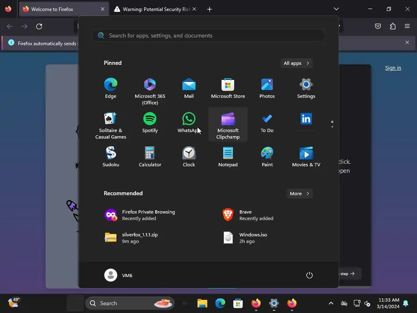
Task: Open Settings from the taskbar
Action: (274, 303)
